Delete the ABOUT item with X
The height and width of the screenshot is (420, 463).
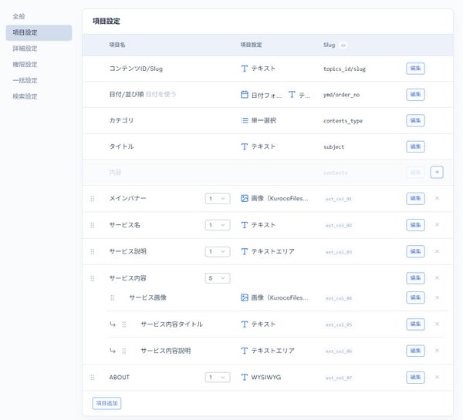(x=438, y=377)
